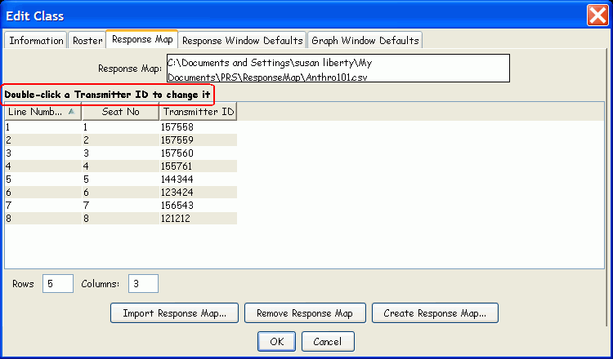The width and height of the screenshot is (613, 359).
Task: Sort by Seat No column header
Action: 120,112
